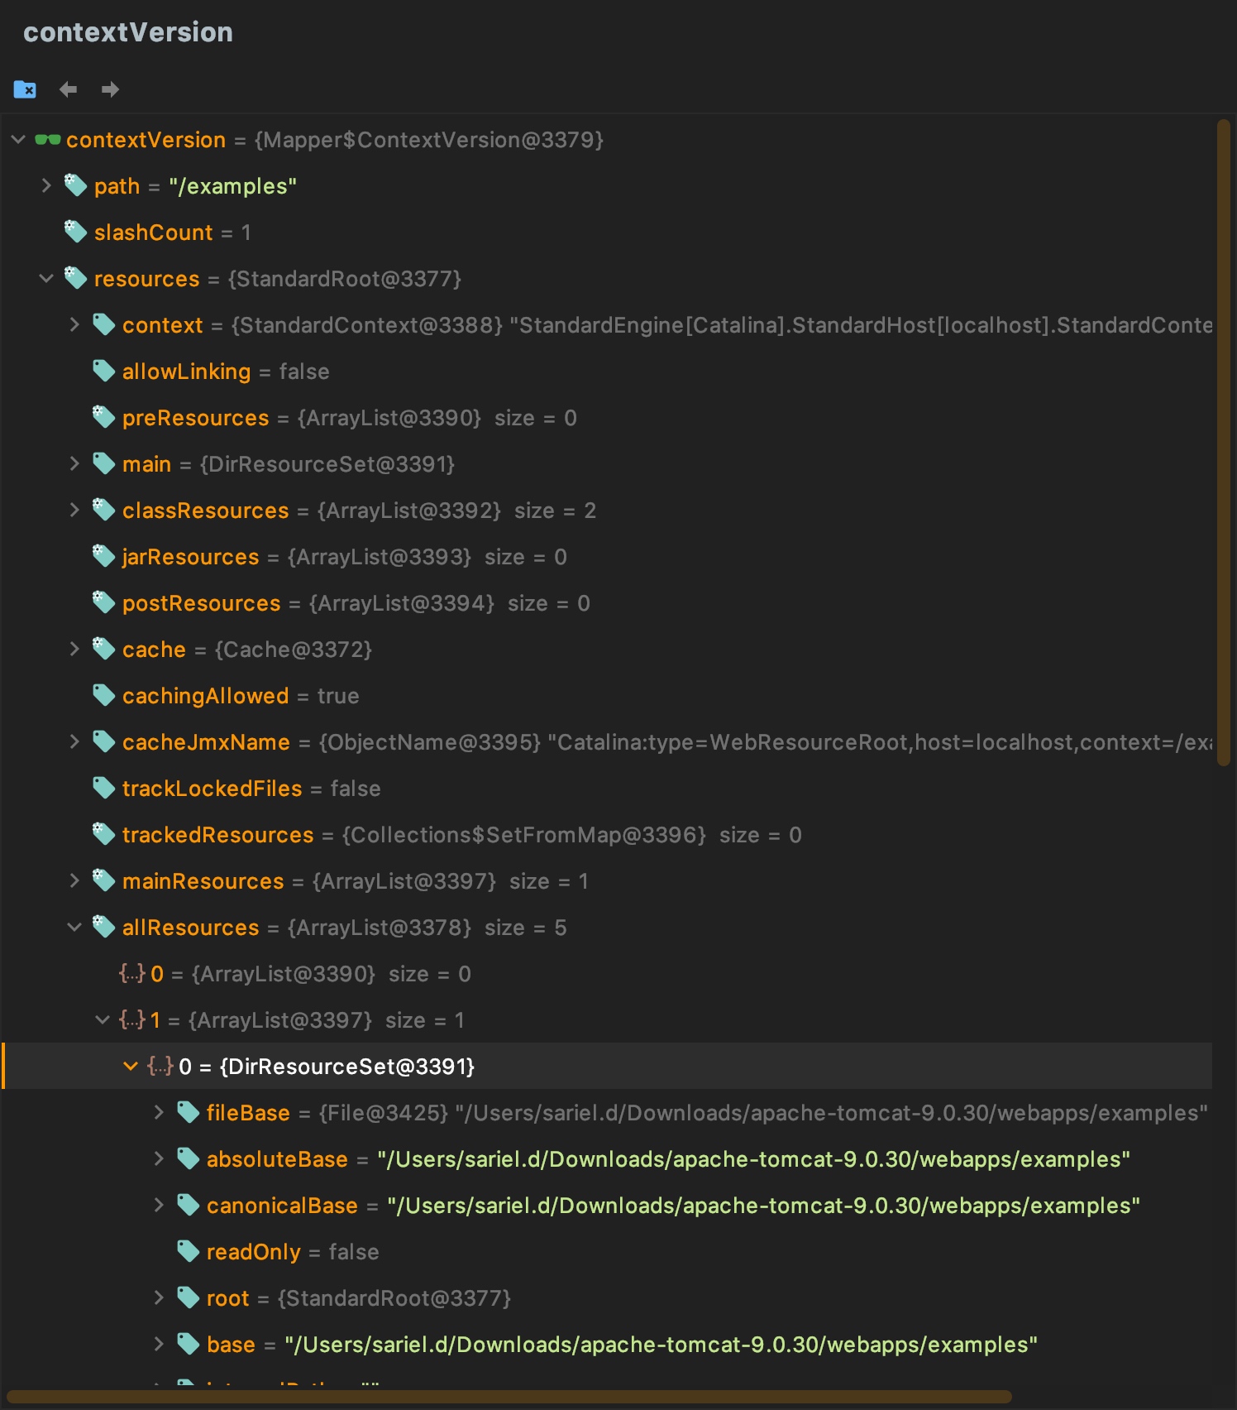The width and height of the screenshot is (1237, 1410).
Task: Click the braces icon of ArrayList@3390 element
Action: [132, 973]
